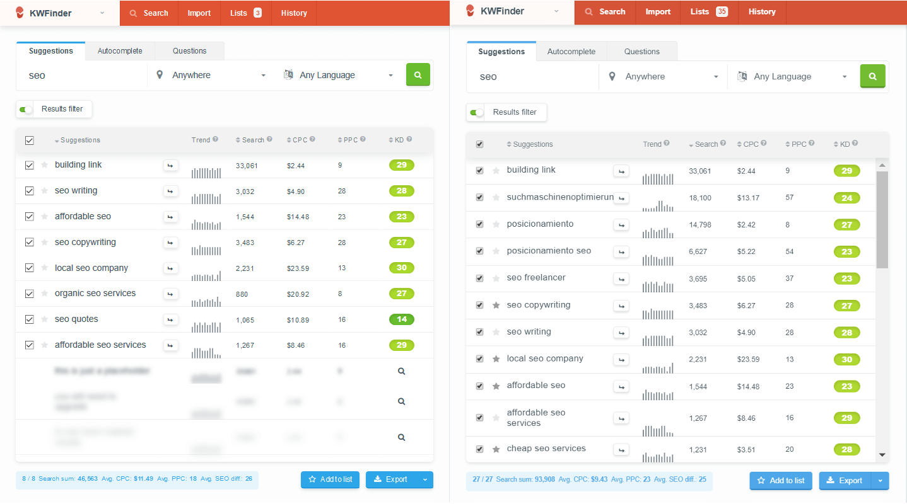Click green search button in left panel
Image resolution: width=907 pixels, height=504 pixels.
(418, 74)
